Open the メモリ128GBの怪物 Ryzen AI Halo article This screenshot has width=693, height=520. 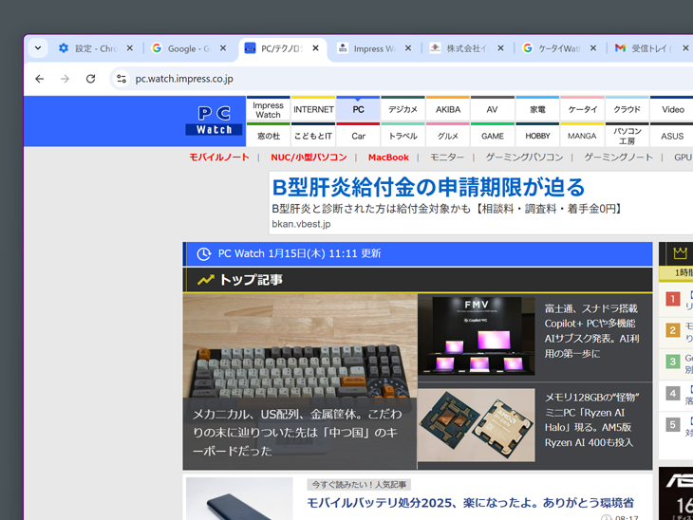(591, 419)
